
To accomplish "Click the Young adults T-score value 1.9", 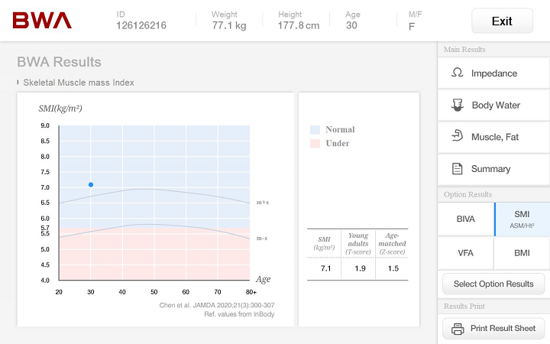I will tap(358, 268).
